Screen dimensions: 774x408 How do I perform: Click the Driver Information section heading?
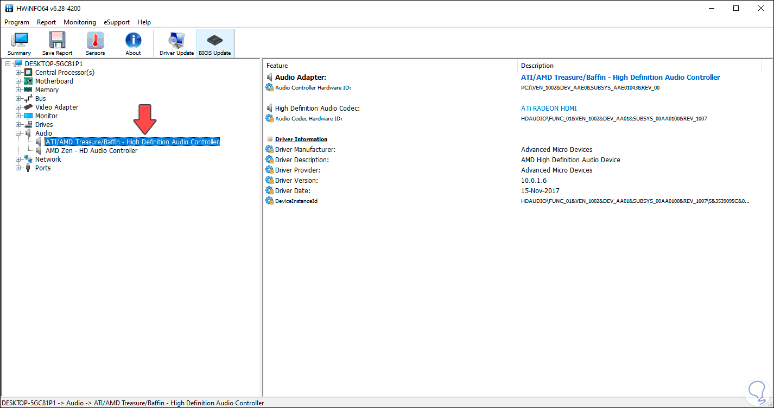301,139
